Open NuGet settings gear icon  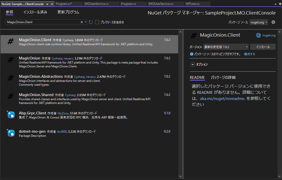[273, 22]
